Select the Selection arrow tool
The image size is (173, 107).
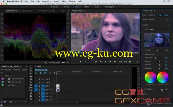[x=31, y=68]
